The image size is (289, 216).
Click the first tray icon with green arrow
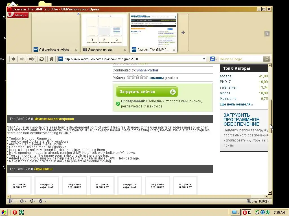(257, 213)
